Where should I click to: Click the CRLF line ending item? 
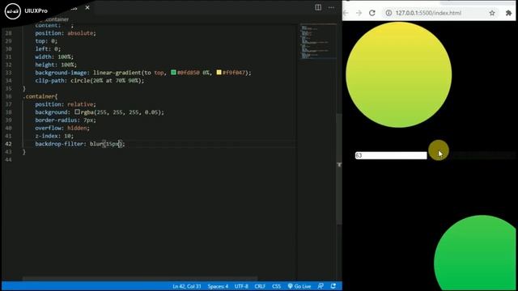tap(260, 286)
